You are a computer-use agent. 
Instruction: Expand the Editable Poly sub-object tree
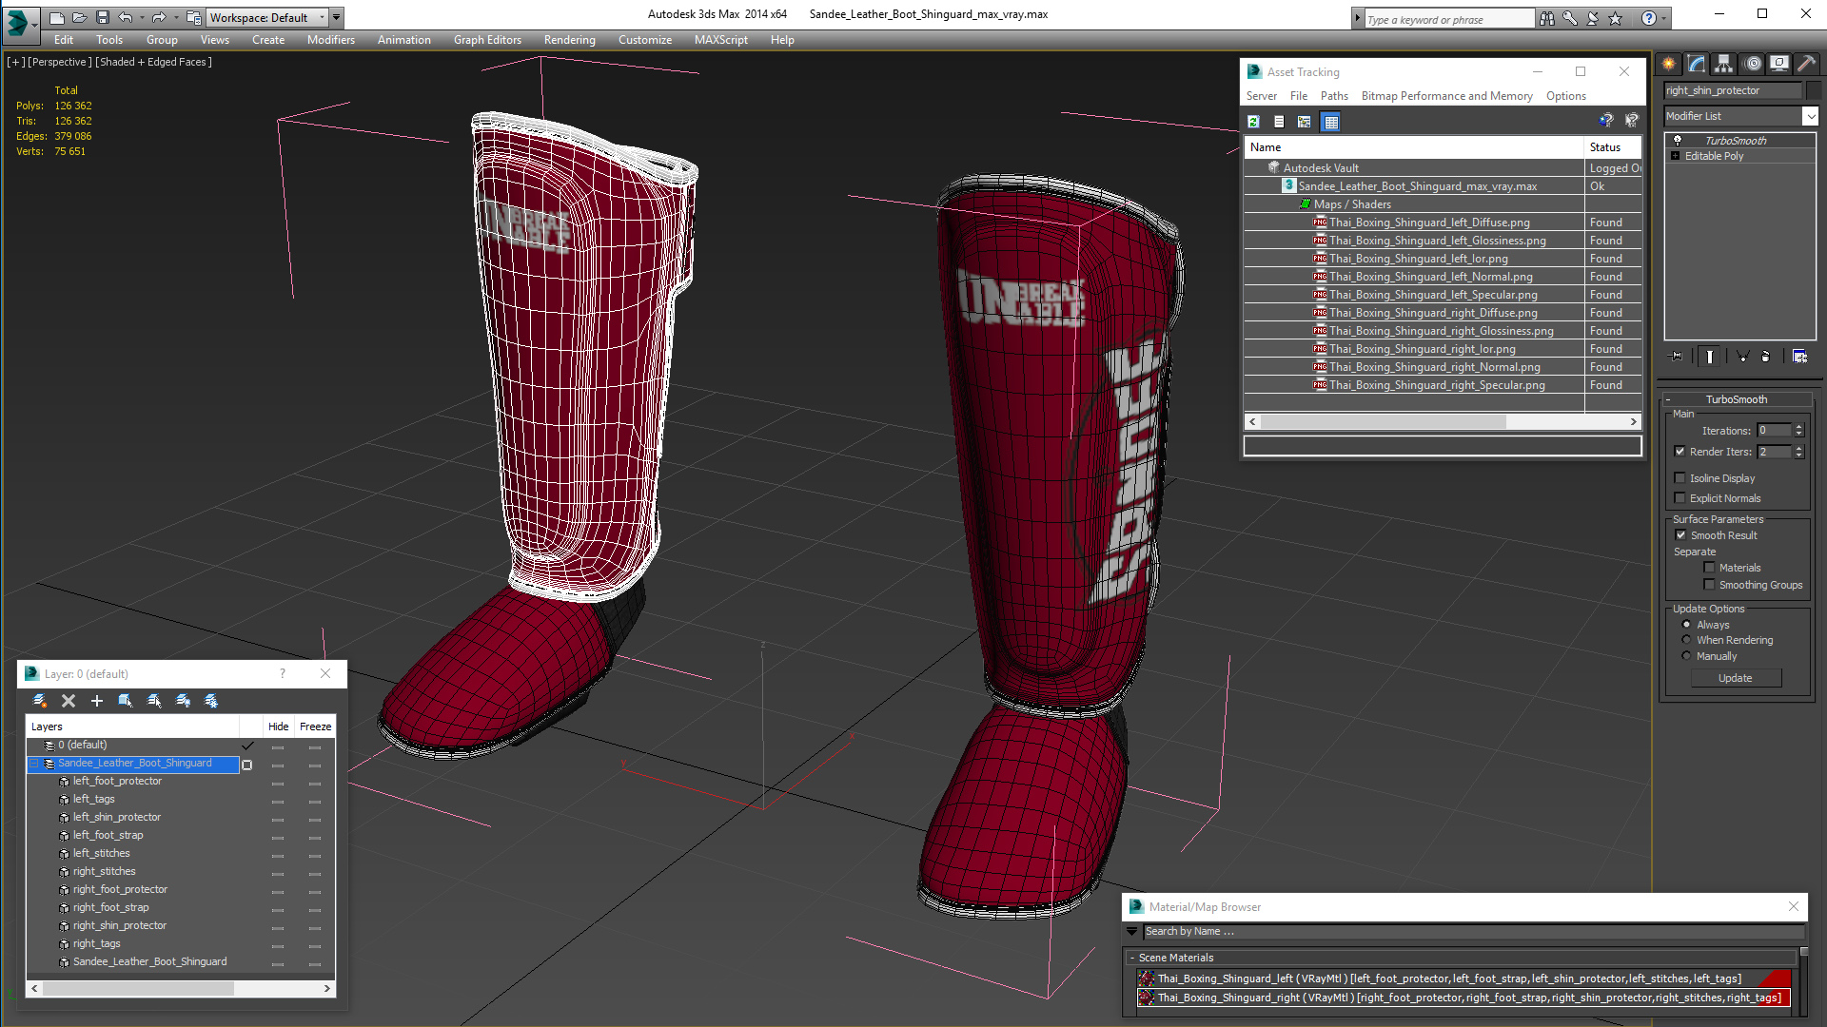[1675, 156]
